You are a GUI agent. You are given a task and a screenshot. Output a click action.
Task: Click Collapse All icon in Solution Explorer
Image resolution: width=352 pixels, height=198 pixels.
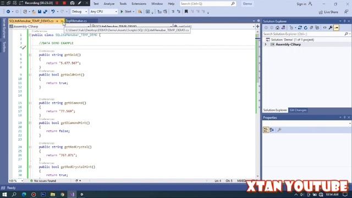311,28
